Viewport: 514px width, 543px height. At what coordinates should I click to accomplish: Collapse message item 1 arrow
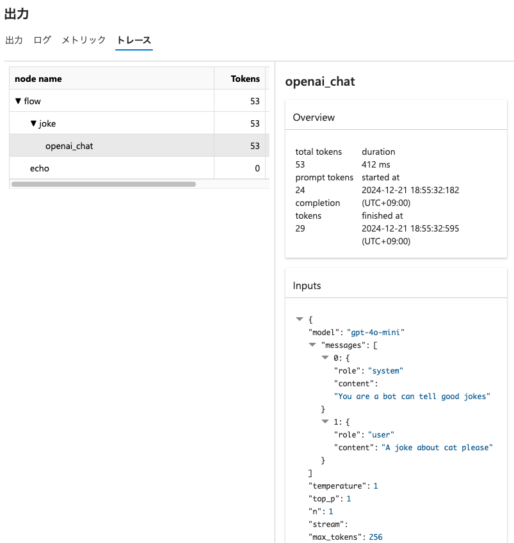[x=325, y=422]
